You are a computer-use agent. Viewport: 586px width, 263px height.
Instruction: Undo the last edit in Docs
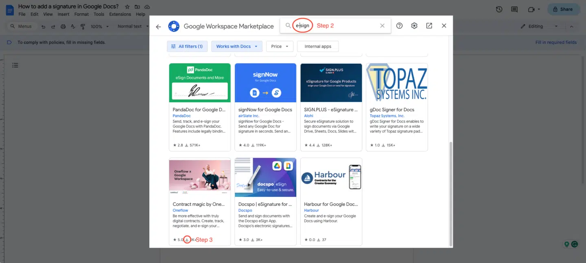[43, 26]
